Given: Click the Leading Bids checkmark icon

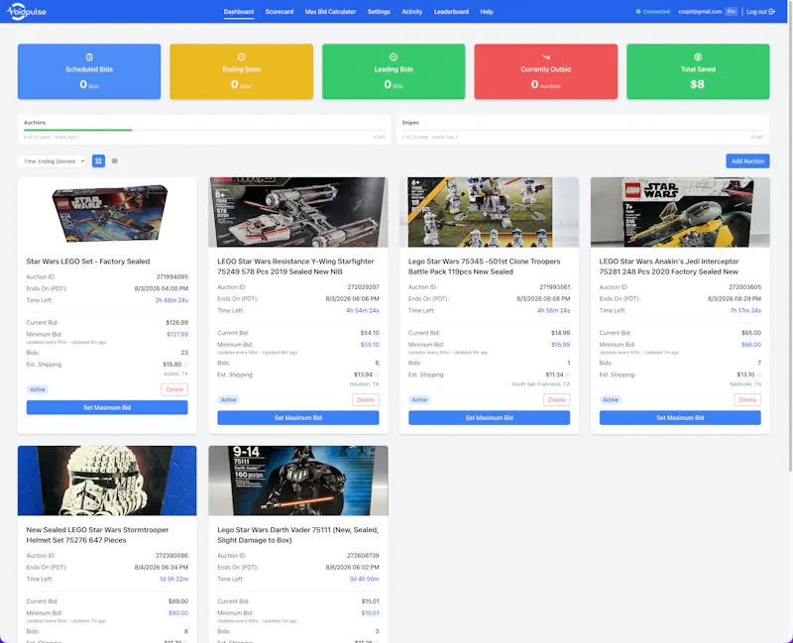Looking at the screenshot, I should click(x=394, y=57).
